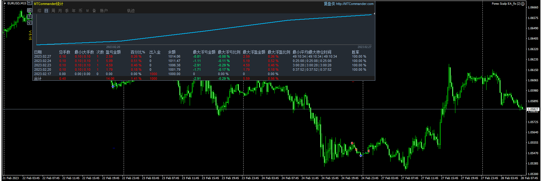Click the red sell arrow marker on chart

click(352, 143)
